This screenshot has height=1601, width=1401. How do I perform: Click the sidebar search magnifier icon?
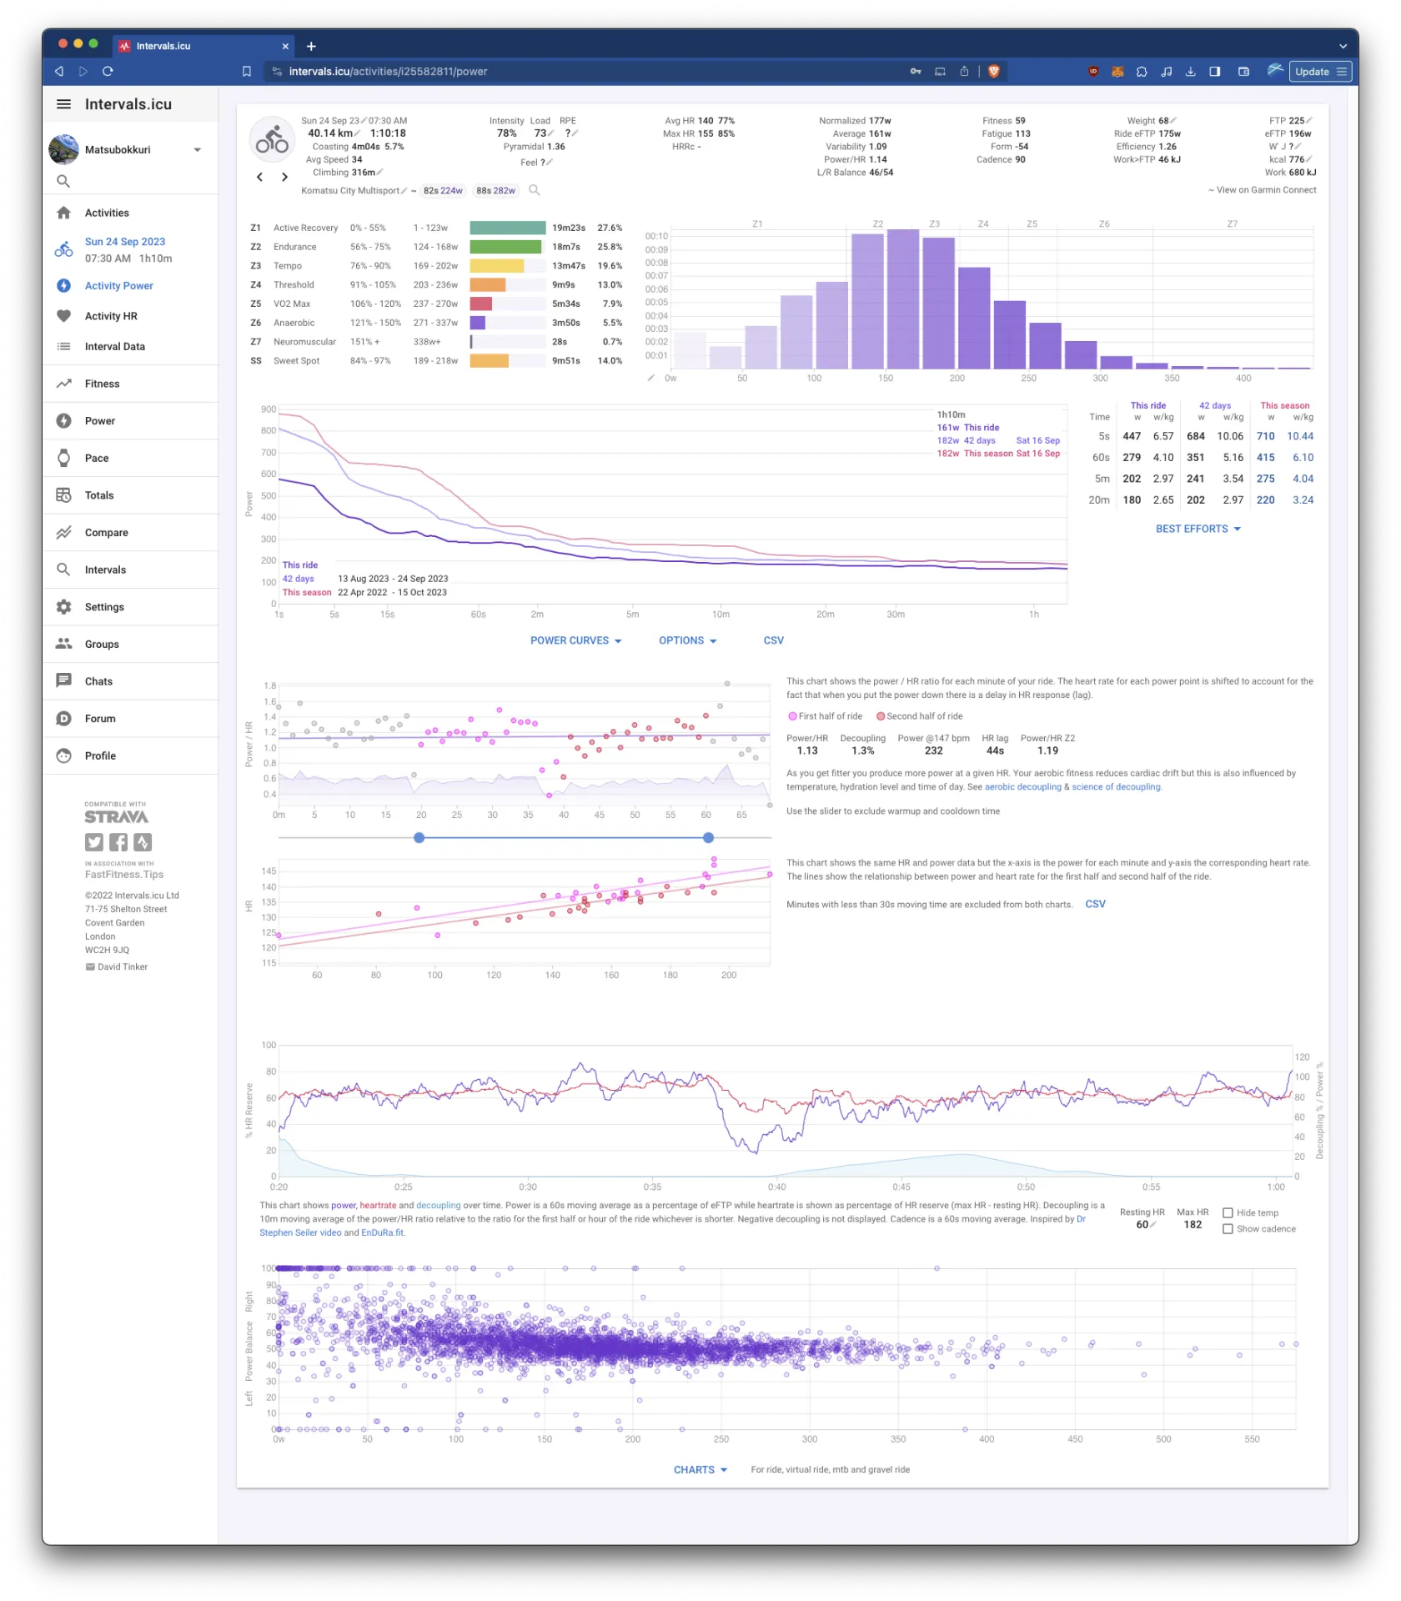(x=63, y=181)
